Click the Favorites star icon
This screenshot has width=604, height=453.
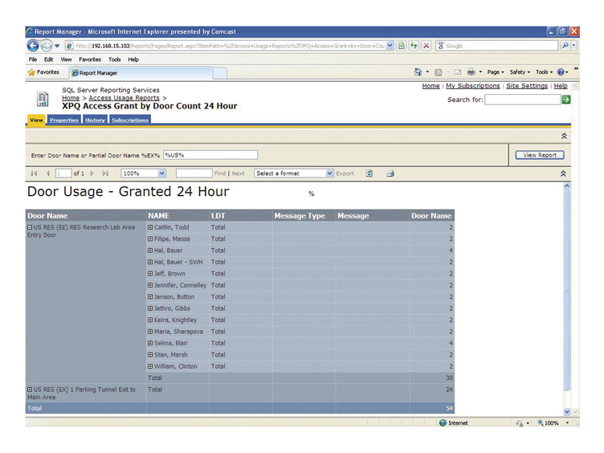coord(31,72)
